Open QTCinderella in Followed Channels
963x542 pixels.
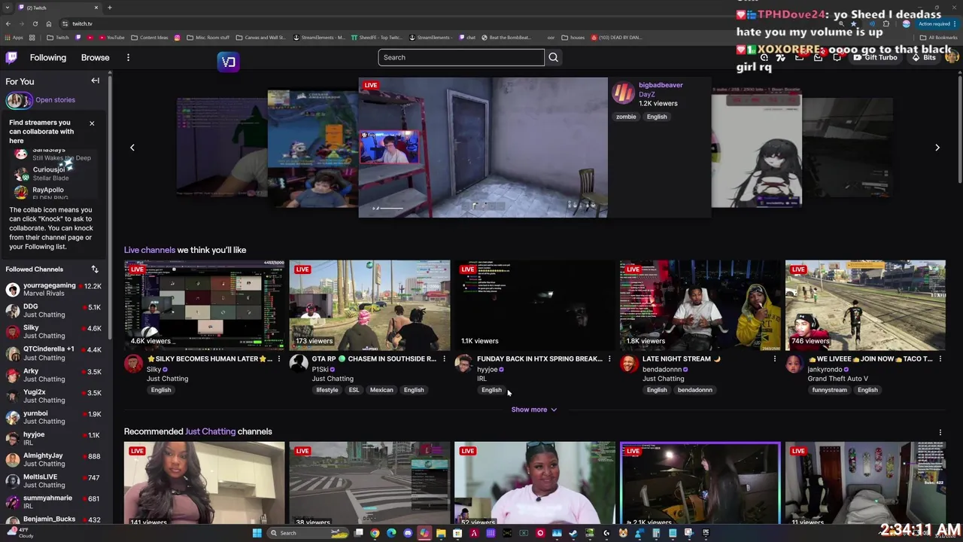tap(53, 353)
